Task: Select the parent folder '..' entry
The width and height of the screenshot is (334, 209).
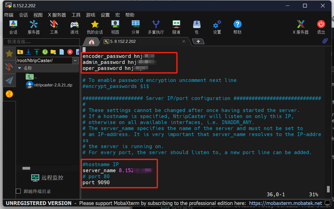Action: (x=31, y=77)
